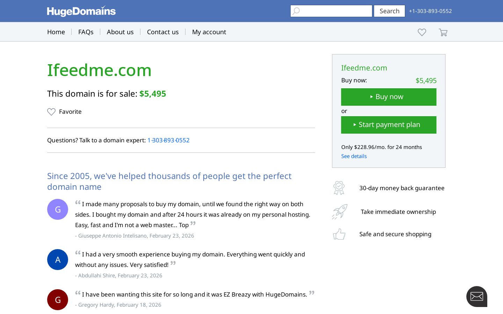Click 'Gregory Hardy, February 18, 2026' attribution
This screenshot has height=314, width=503.
point(118,305)
